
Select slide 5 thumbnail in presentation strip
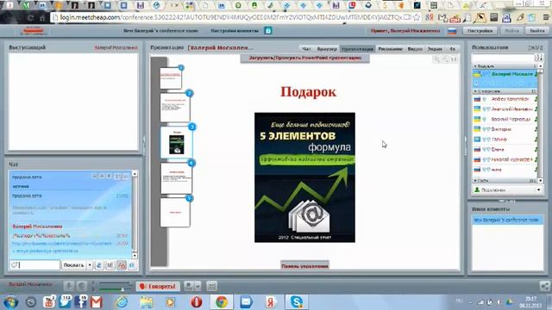[175, 213]
